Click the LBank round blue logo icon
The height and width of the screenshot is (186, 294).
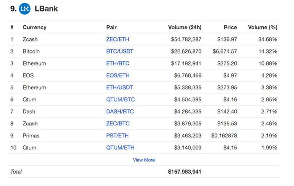[24, 8]
